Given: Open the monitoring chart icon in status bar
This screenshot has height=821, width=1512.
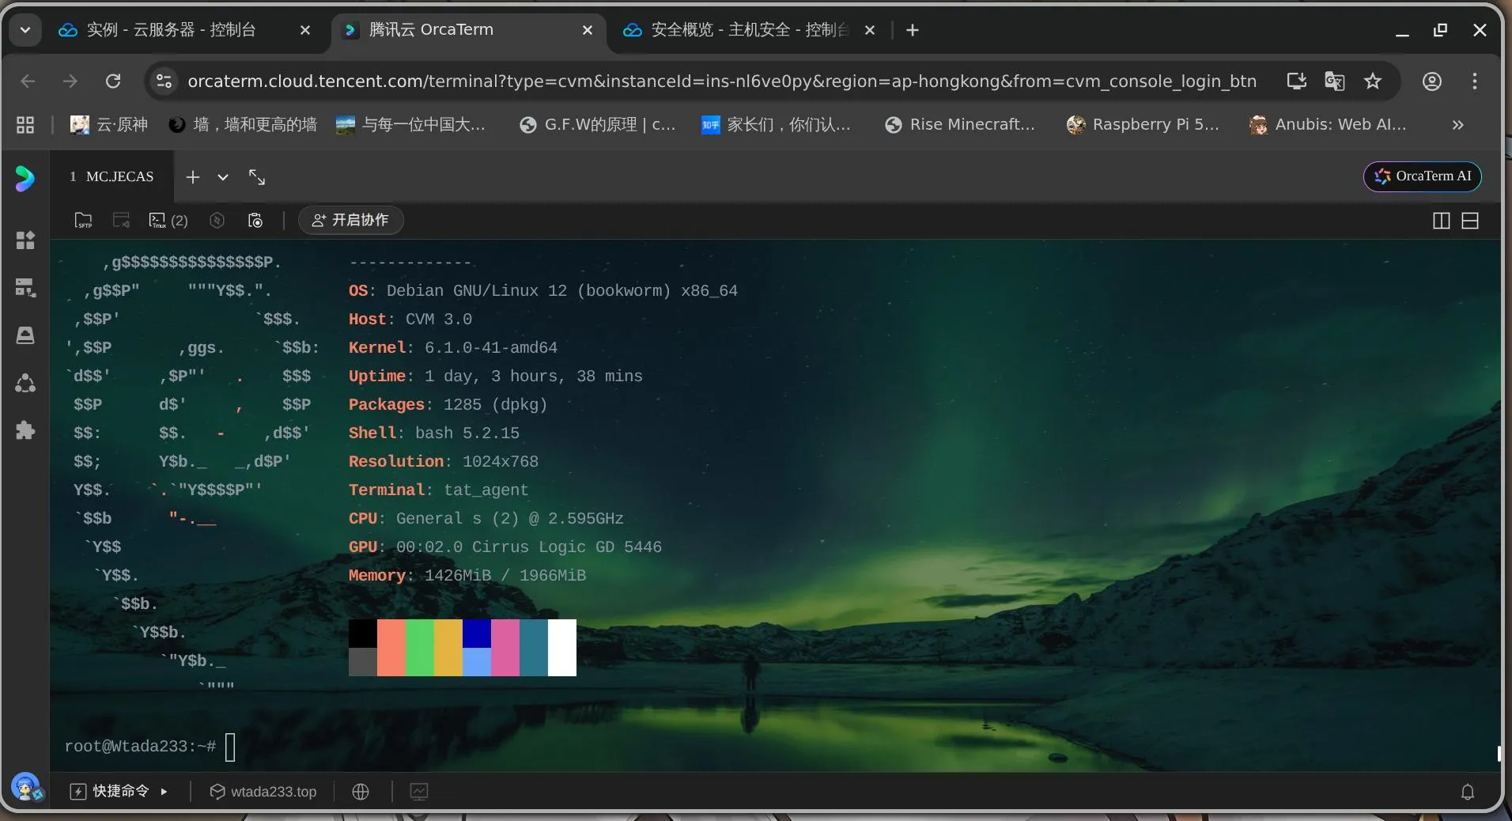Looking at the screenshot, I should click(x=419, y=792).
